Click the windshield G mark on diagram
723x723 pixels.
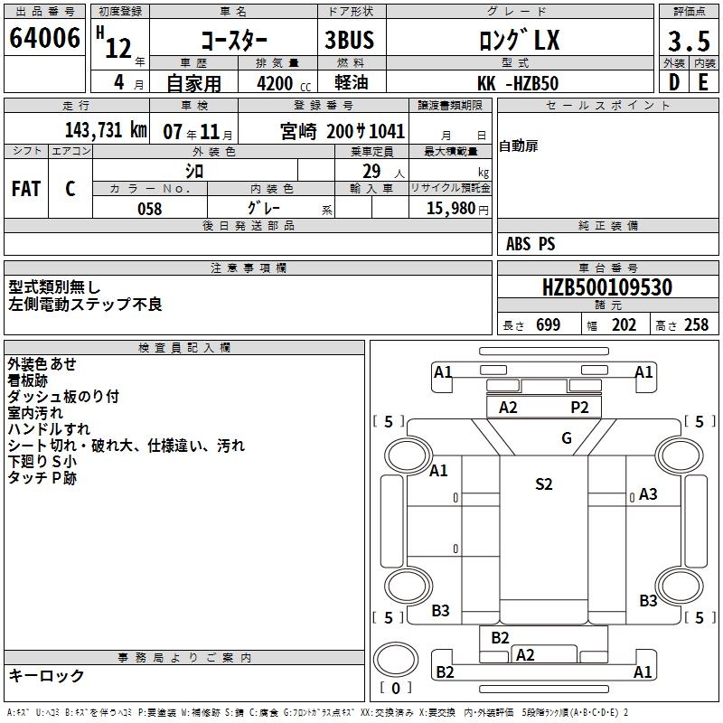[567, 438]
